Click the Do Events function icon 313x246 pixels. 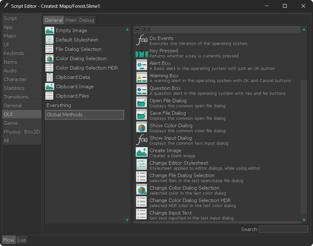(142, 40)
